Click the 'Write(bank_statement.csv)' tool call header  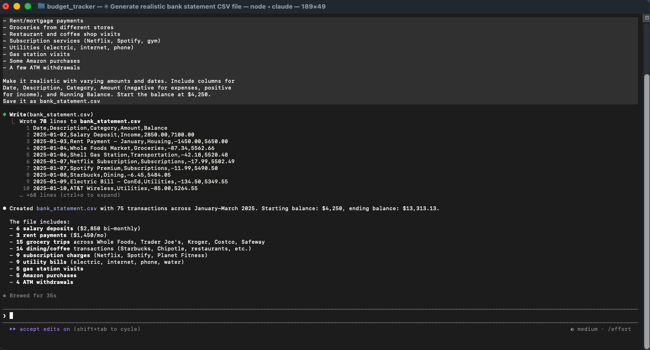coord(51,114)
